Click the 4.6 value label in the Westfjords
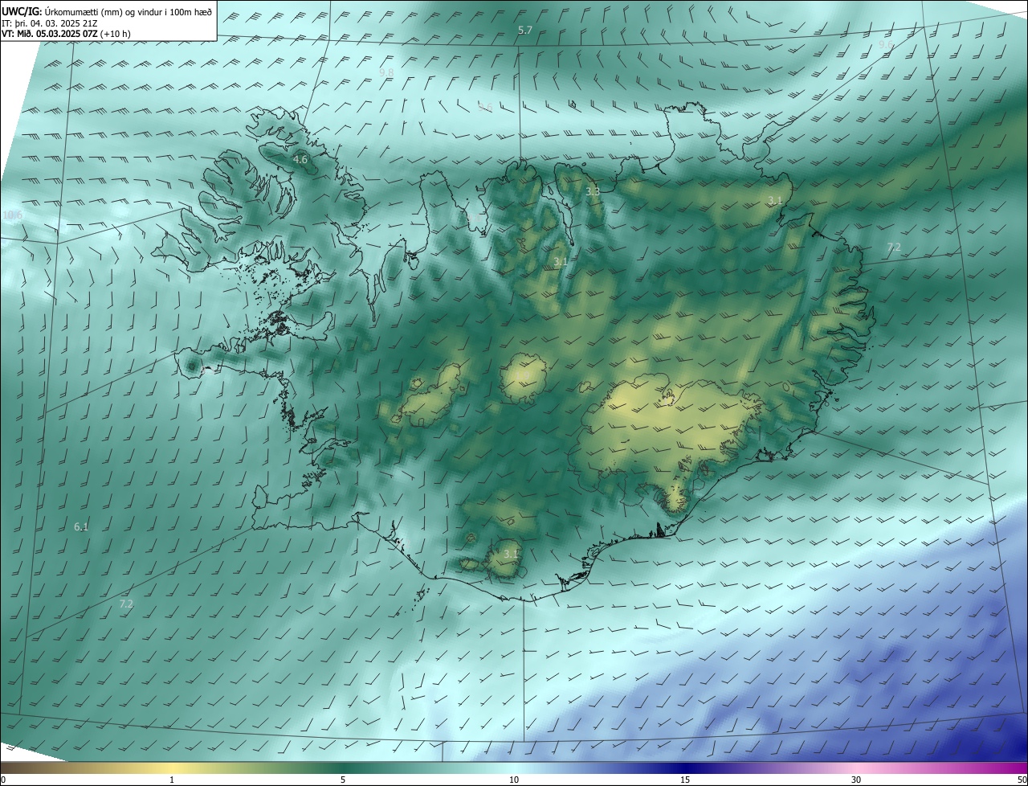Screen dimensions: 1028x786 point(300,160)
